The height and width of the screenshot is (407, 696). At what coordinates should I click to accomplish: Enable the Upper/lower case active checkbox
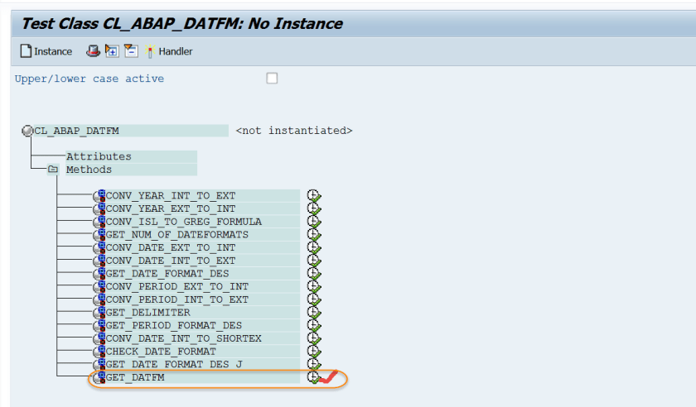coord(272,79)
